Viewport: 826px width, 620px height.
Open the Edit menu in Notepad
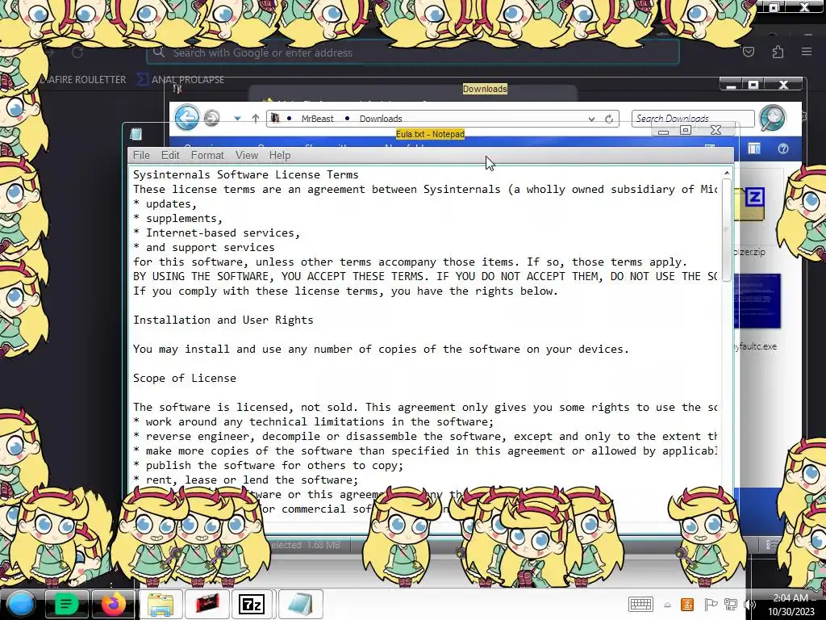coord(170,155)
